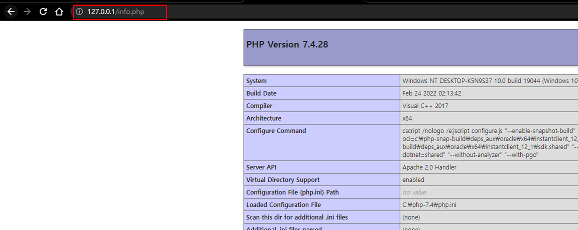Image resolution: width=578 pixels, height=230 pixels.
Task: Open the home page via the house icon
Action: [59, 12]
